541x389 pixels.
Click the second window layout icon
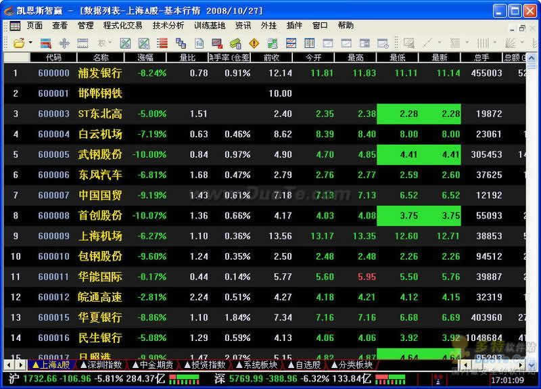pos(346,43)
